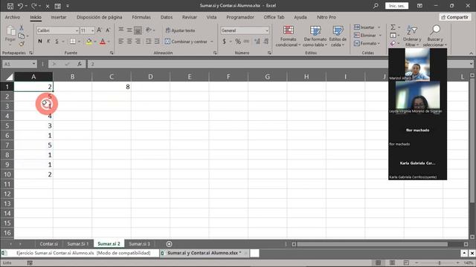Click the AutoSum sigma icon
476x267 pixels.
[393, 27]
